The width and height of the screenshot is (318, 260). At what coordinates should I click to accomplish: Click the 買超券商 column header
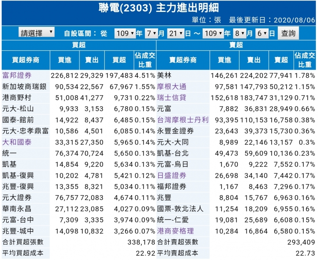(26, 60)
